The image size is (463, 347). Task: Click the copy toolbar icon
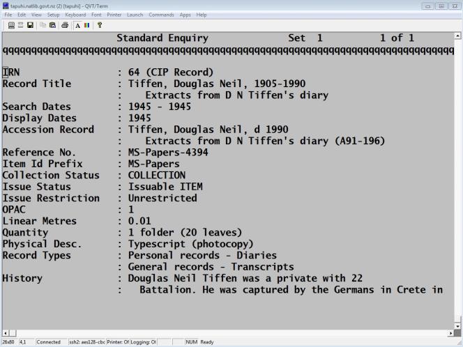43,25
